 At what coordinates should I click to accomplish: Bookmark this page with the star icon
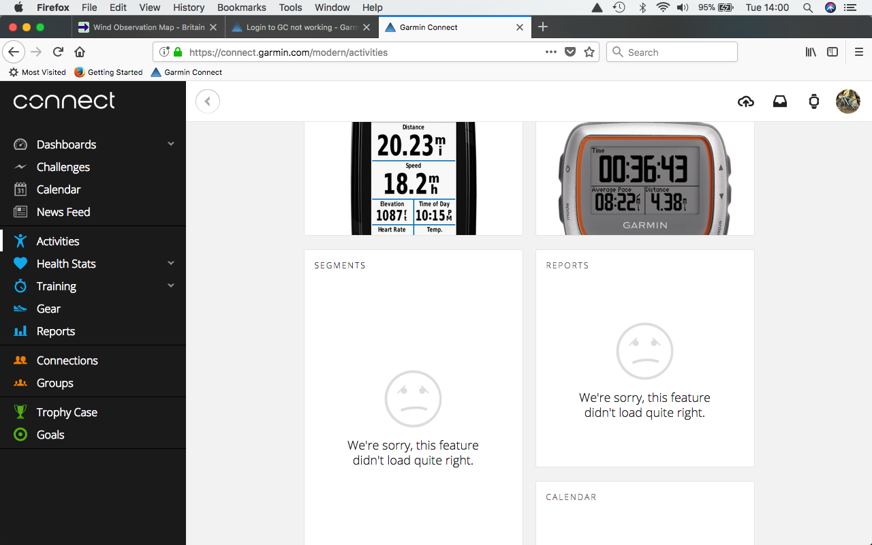click(x=589, y=52)
